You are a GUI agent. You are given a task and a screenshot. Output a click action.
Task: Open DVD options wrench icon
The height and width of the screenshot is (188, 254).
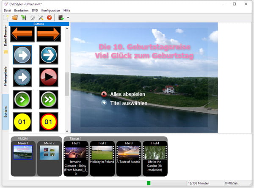41,18
